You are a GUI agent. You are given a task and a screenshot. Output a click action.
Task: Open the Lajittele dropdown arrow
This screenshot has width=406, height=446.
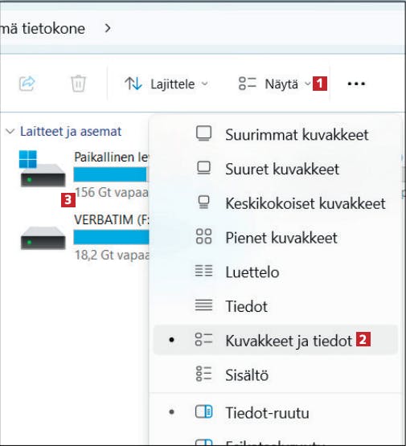tap(204, 84)
